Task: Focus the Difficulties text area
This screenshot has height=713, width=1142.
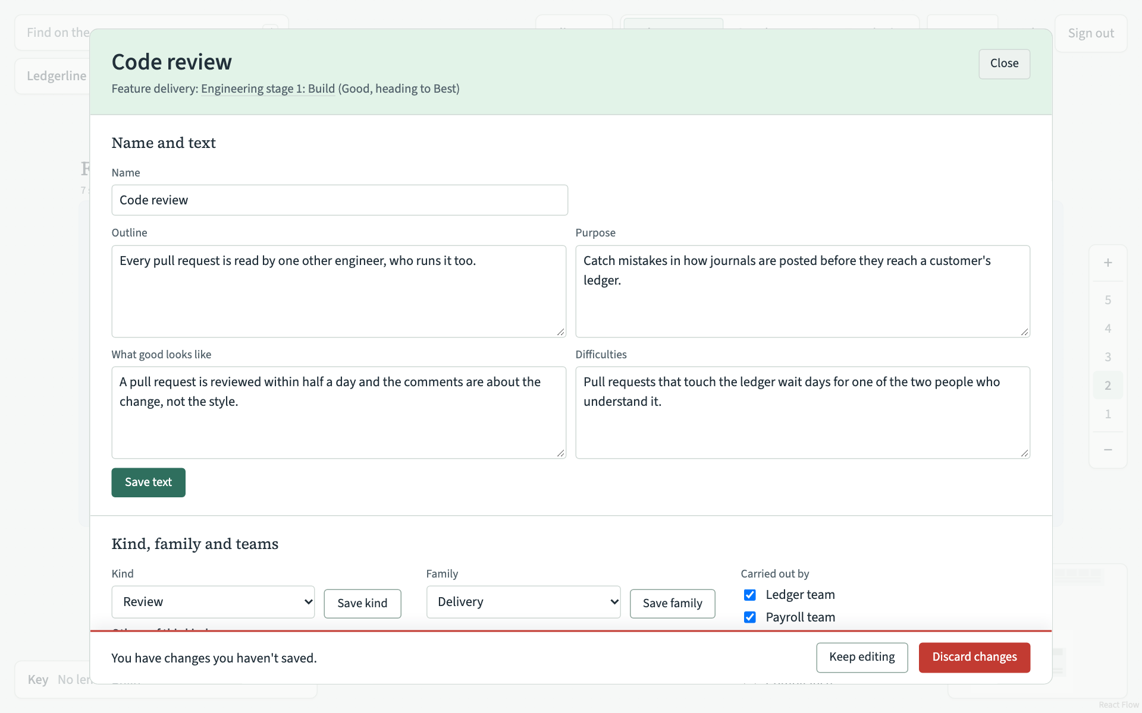Action: pos(802,412)
